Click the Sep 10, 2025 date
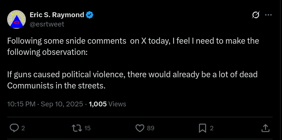 [62, 104]
